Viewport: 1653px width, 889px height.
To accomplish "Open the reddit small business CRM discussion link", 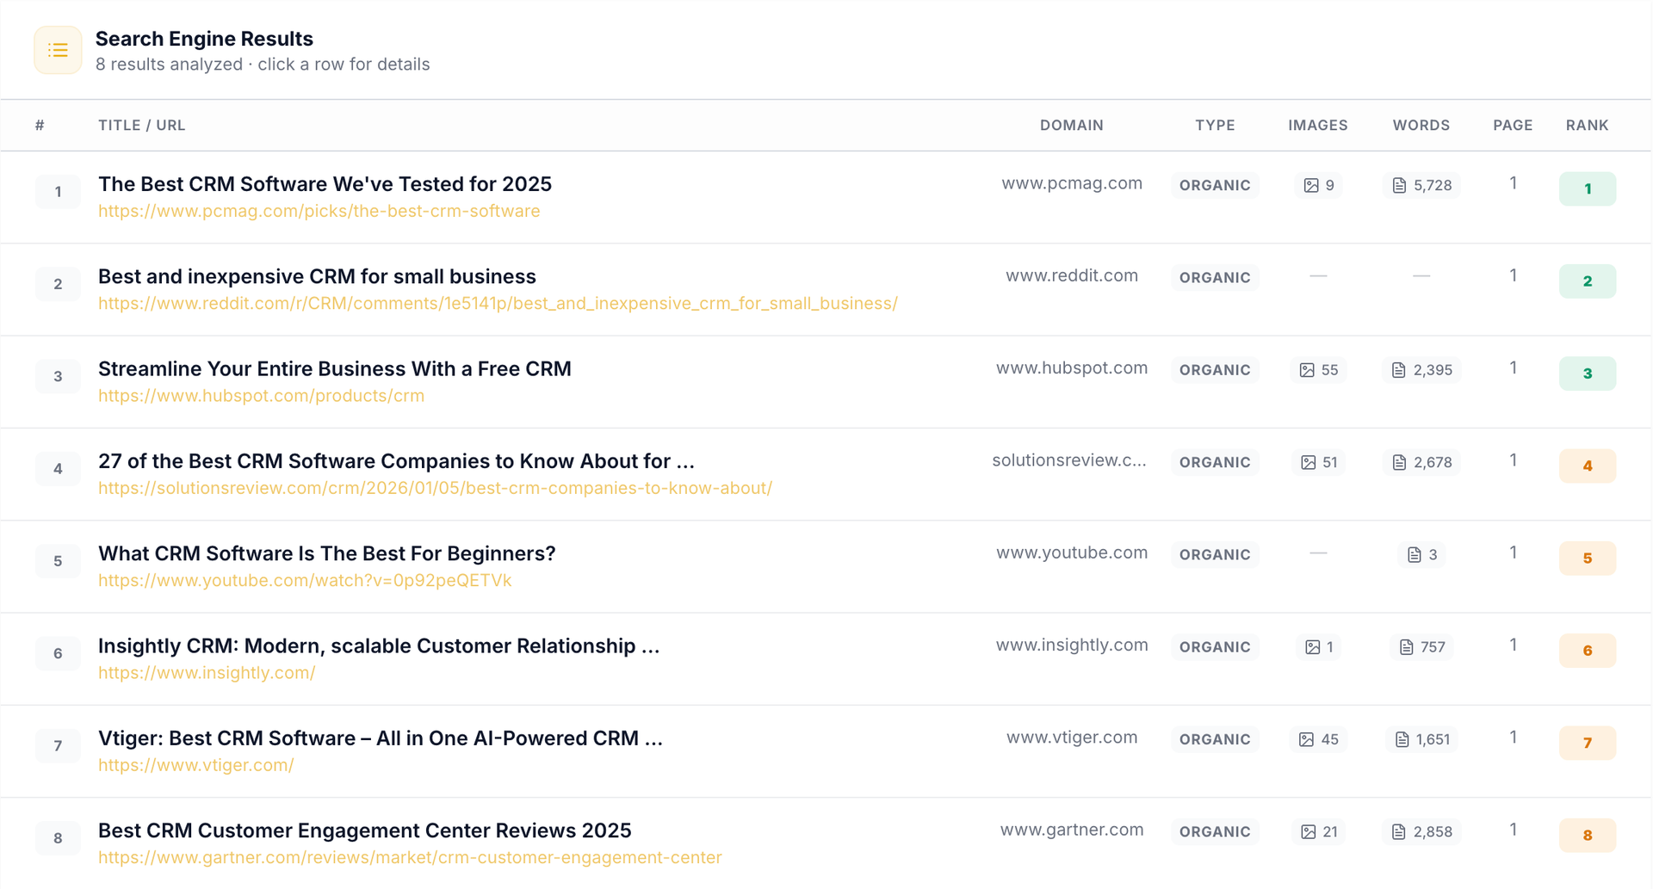I will pos(498,303).
